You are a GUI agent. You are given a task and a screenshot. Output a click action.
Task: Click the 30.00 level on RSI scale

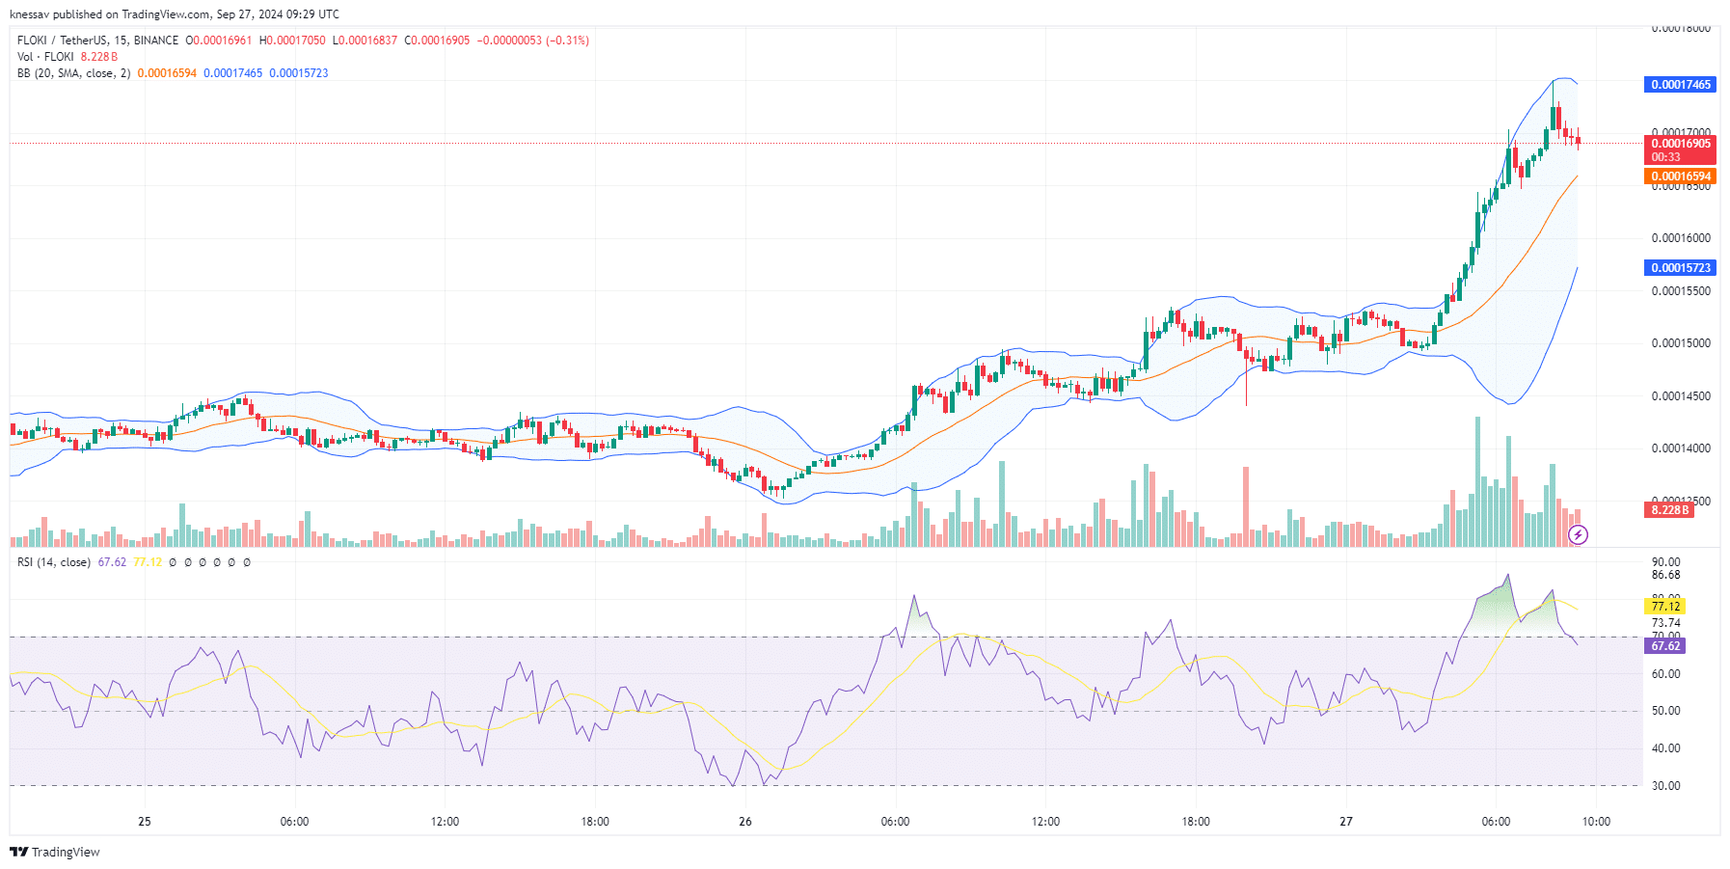click(x=1665, y=786)
